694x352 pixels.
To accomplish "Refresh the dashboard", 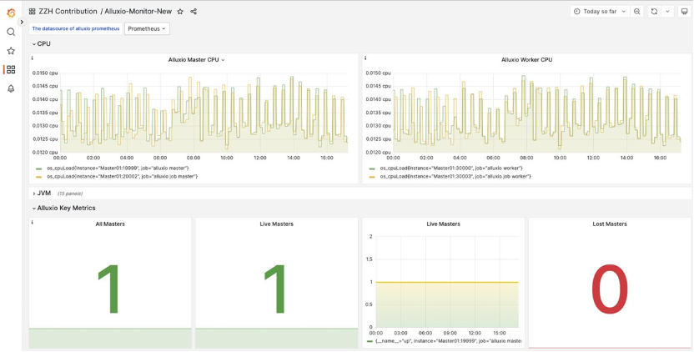I will (654, 12).
